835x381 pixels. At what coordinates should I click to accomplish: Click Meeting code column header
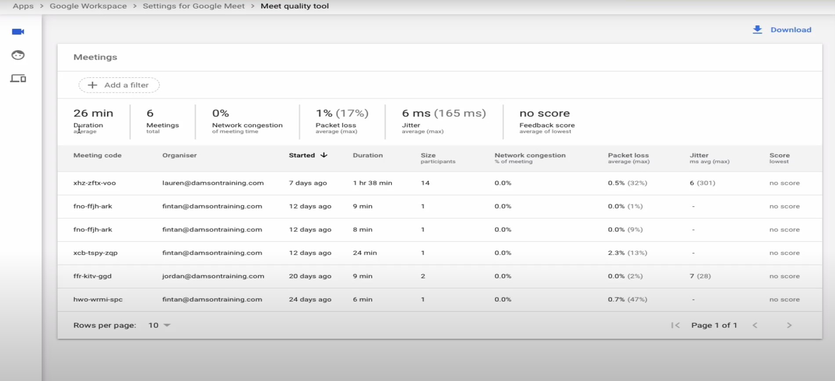tap(98, 155)
